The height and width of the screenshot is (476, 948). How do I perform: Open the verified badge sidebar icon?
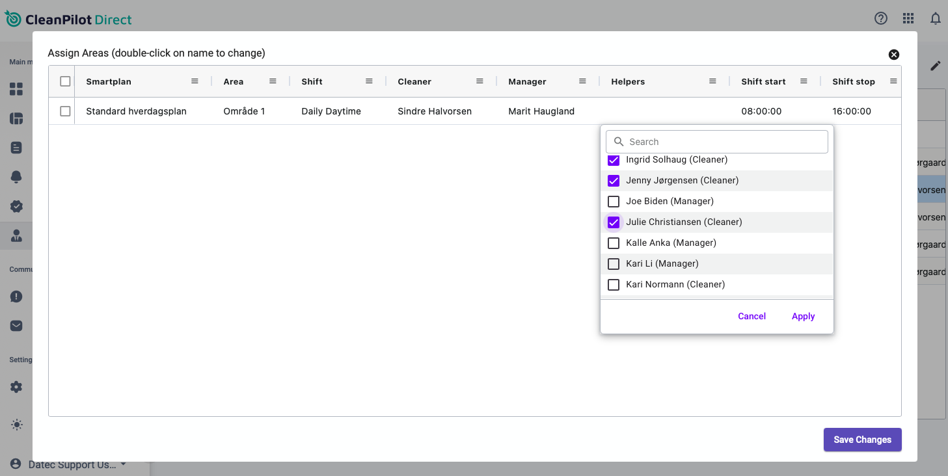pyautogui.click(x=16, y=206)
